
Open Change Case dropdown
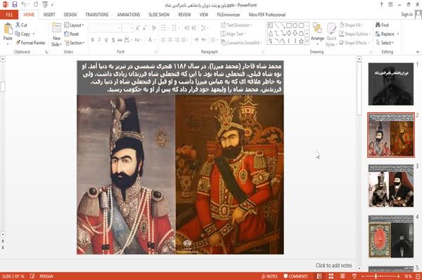[138, 40]
